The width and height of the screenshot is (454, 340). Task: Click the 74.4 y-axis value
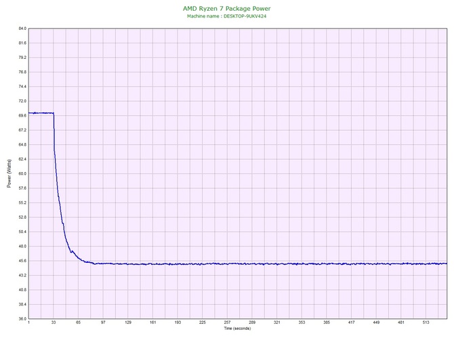tap(22, 87)
